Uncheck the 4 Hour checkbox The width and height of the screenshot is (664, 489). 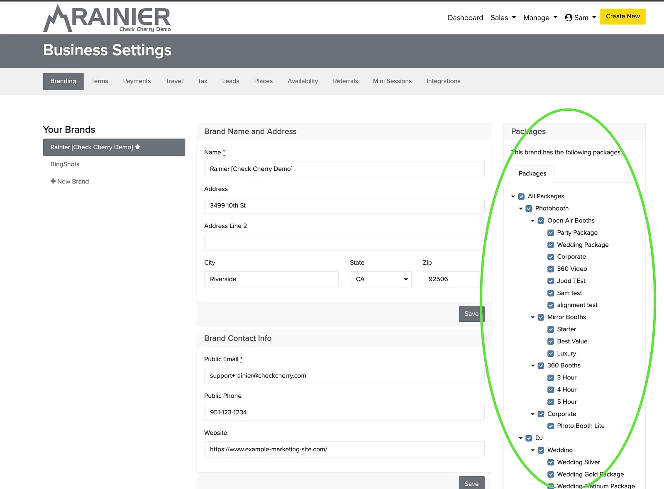pyautogui.click(x=551, y=389)
